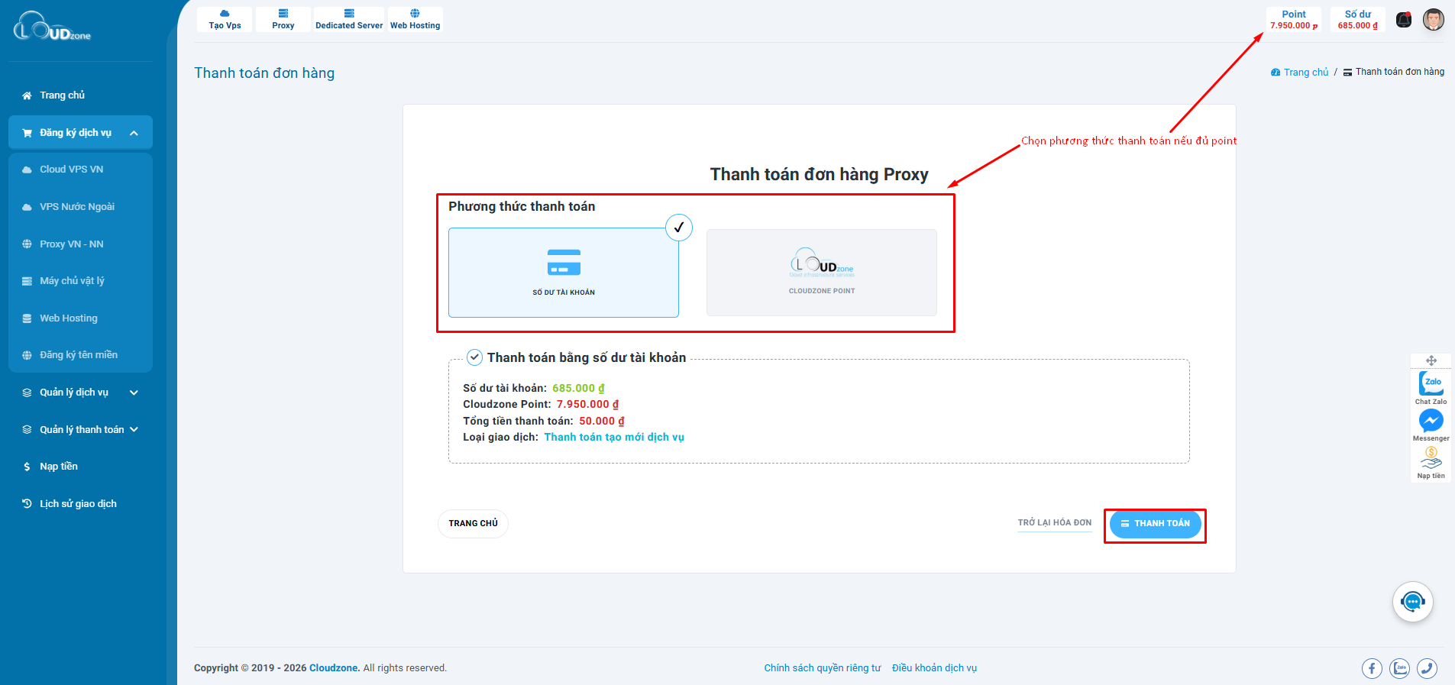
Task: Click the Zalo chat icon
Action: pyautogui.click(x=1431, y=383)
